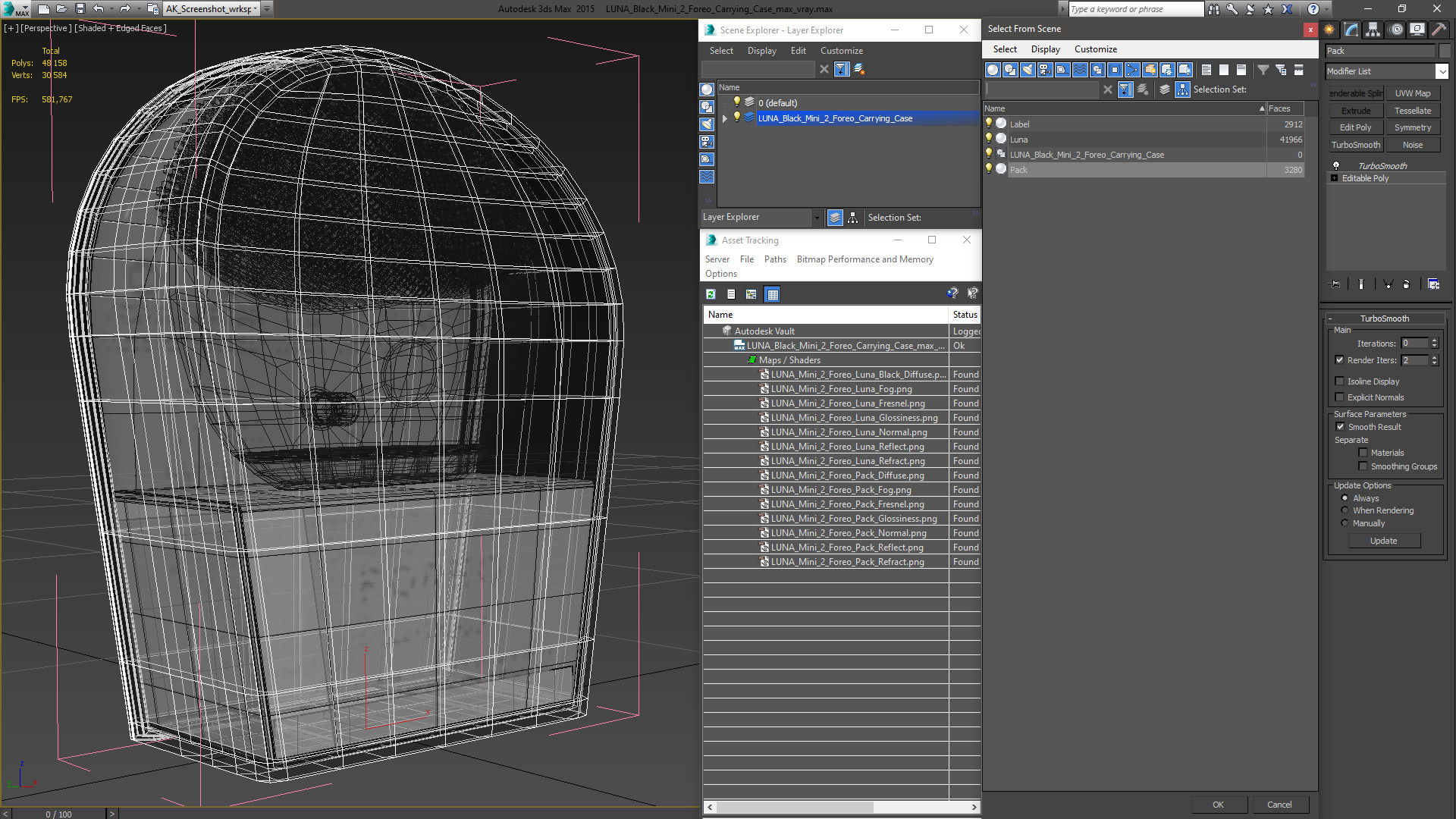This screenshot has height=819, width=1456.
Task: Toggle Display Cameras filter in Select From Scene
Action: point(1045,70)
